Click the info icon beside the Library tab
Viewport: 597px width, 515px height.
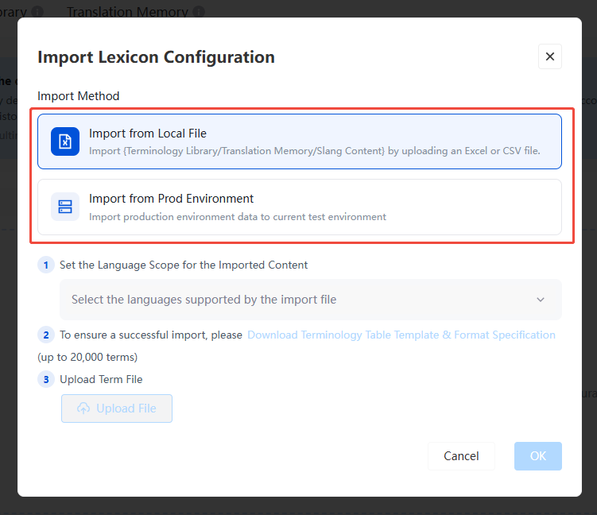37,12
